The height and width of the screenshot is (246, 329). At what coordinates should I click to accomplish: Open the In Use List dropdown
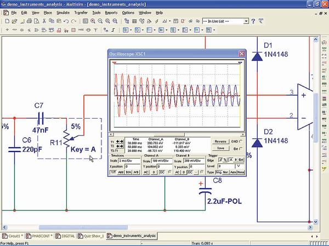[x=245, y=21]
